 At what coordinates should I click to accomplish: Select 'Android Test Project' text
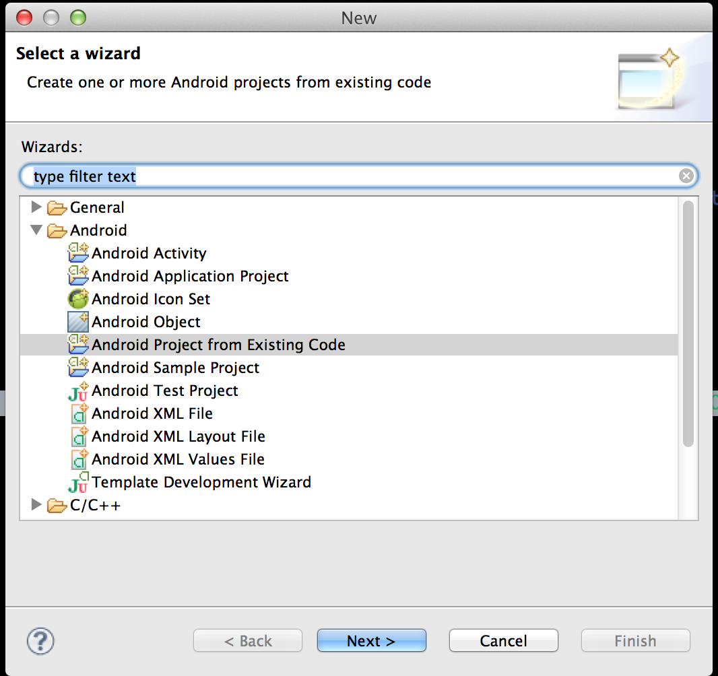click(x=165, y=391)
